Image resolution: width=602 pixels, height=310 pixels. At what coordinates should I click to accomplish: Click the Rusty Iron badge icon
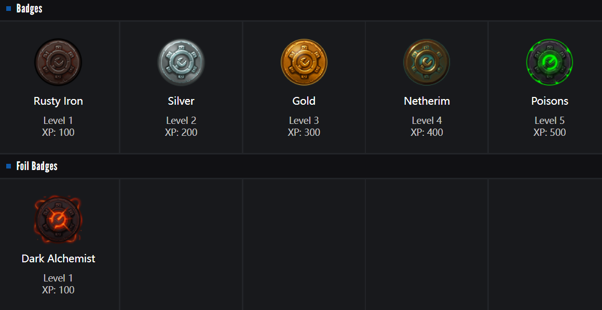pos(58,62)
